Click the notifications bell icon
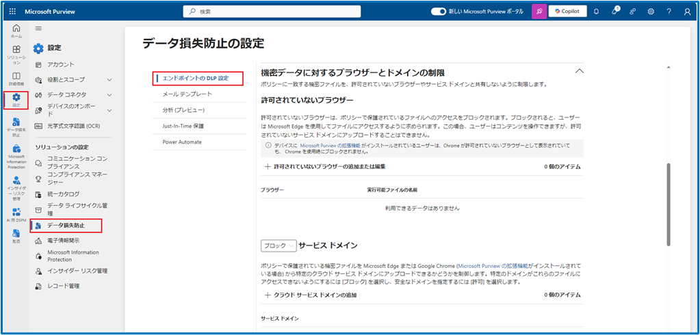The width and height of the screenshot is (700, 335). (596, 12)
